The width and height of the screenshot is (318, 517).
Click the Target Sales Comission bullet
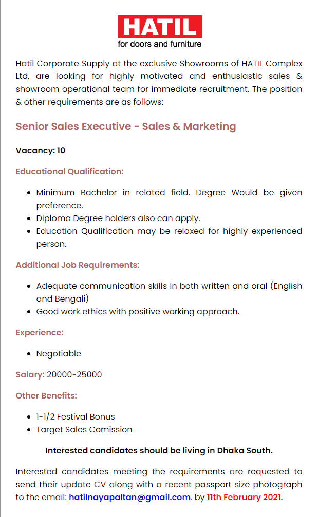(84, 430)
